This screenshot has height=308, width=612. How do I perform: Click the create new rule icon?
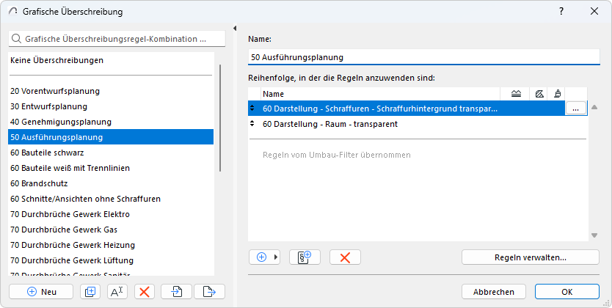click(305, 257)
